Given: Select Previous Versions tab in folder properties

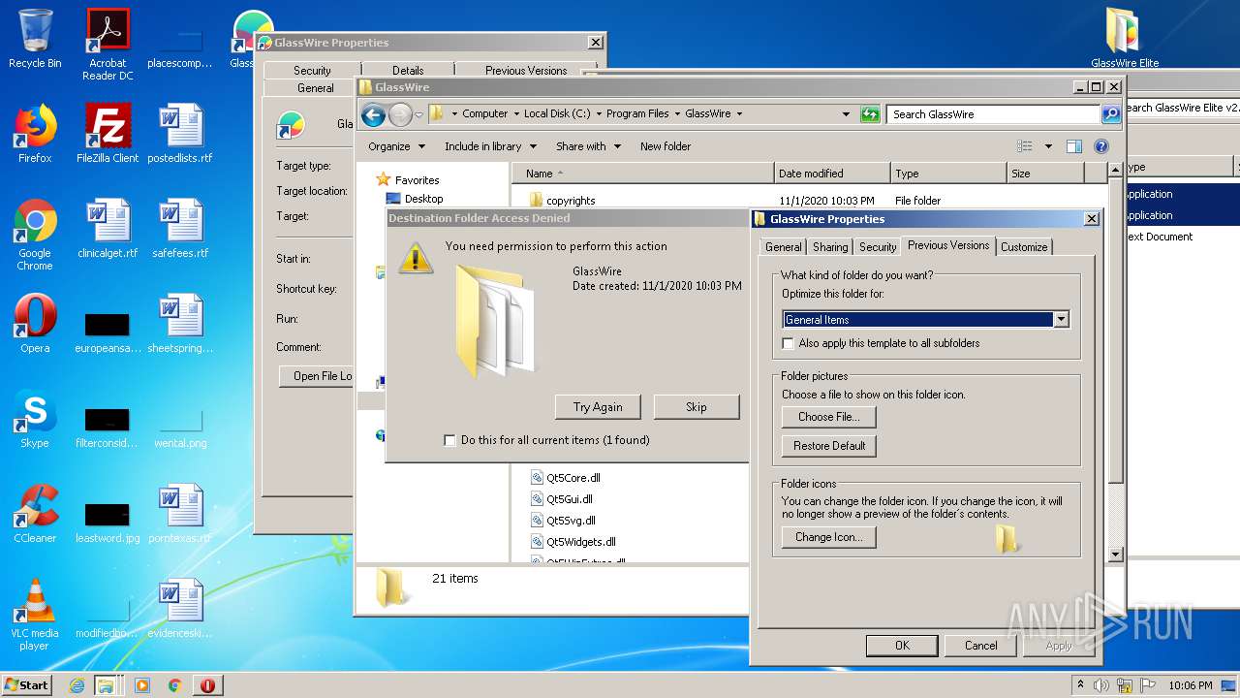Looking at the screenshot, I should (948, 245).
